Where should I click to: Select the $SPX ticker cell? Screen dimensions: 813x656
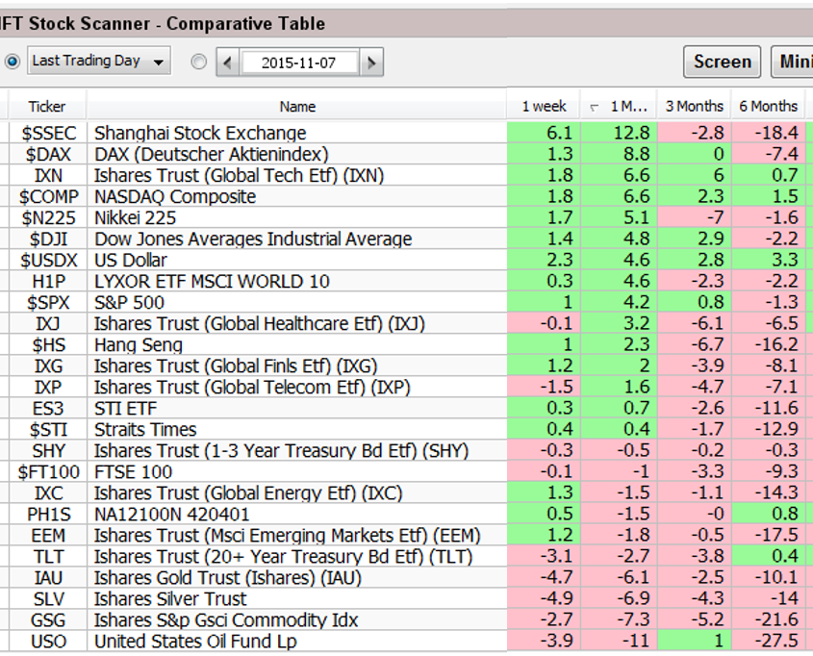pyautogui.click(x=47, y=302)
